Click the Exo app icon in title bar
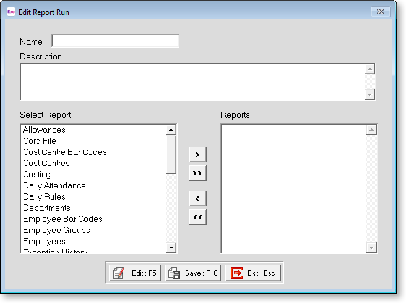The image size is (406, 303). (11, 12)
